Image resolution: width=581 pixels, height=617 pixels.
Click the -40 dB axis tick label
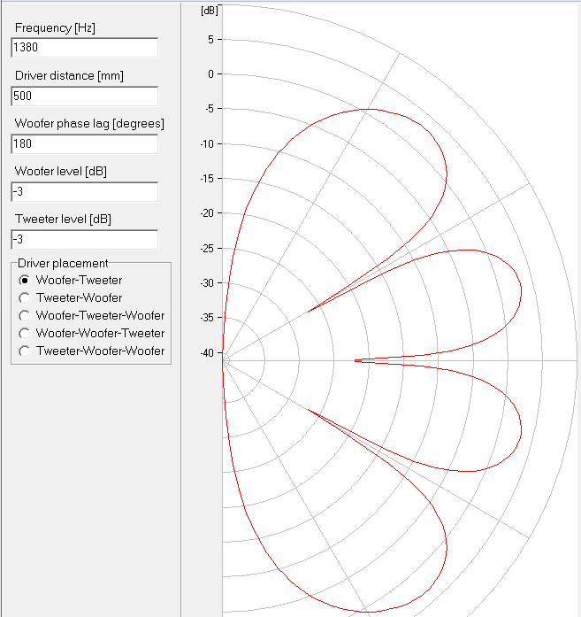(207, 353)
